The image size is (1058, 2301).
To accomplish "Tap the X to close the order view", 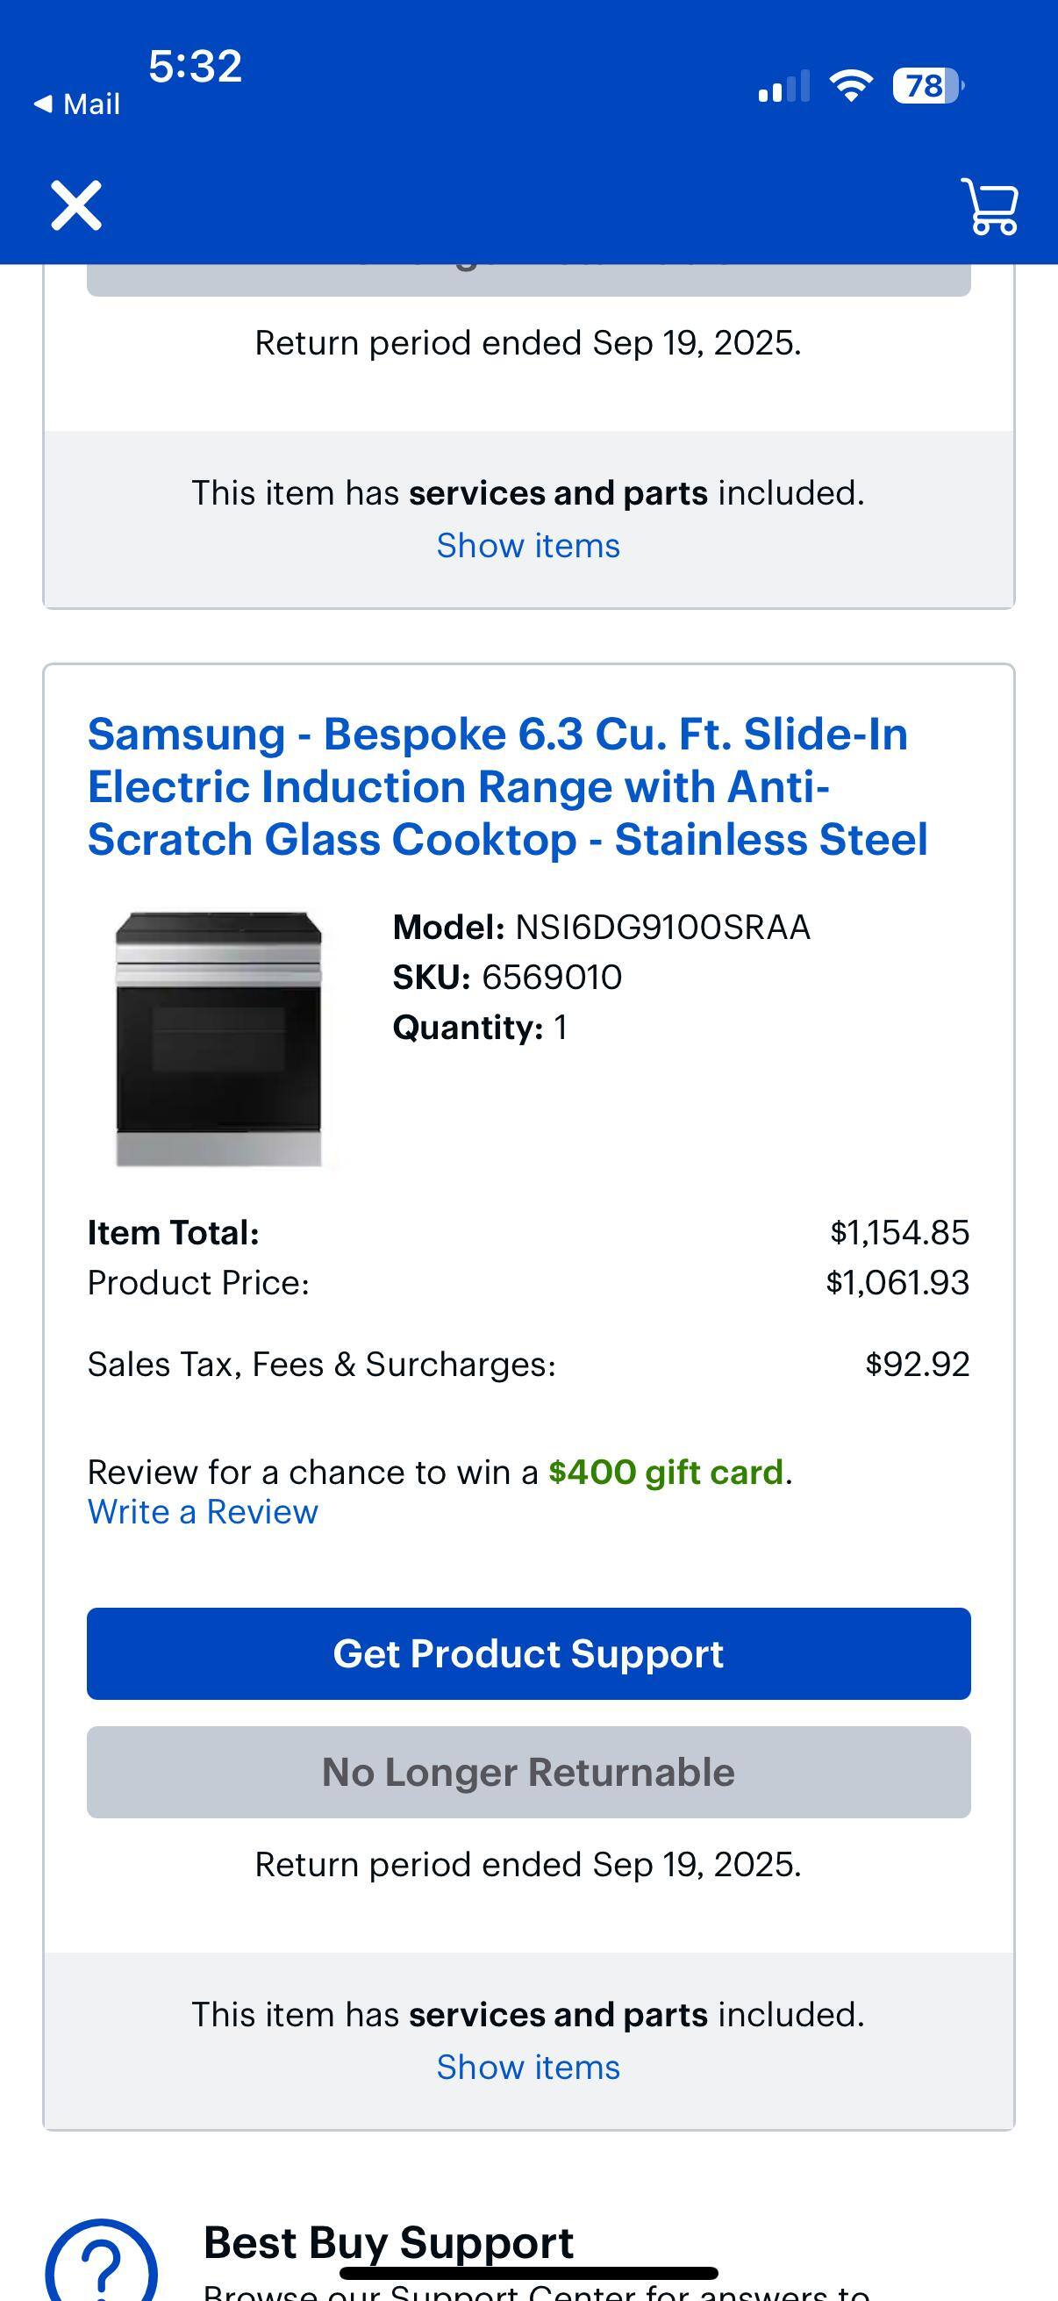I will click(x=76, y=205).
